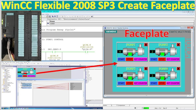This screenshot has width=196, height=110.
Task: Click the Runtime window horizontal scrollbar
Action: 147,96
